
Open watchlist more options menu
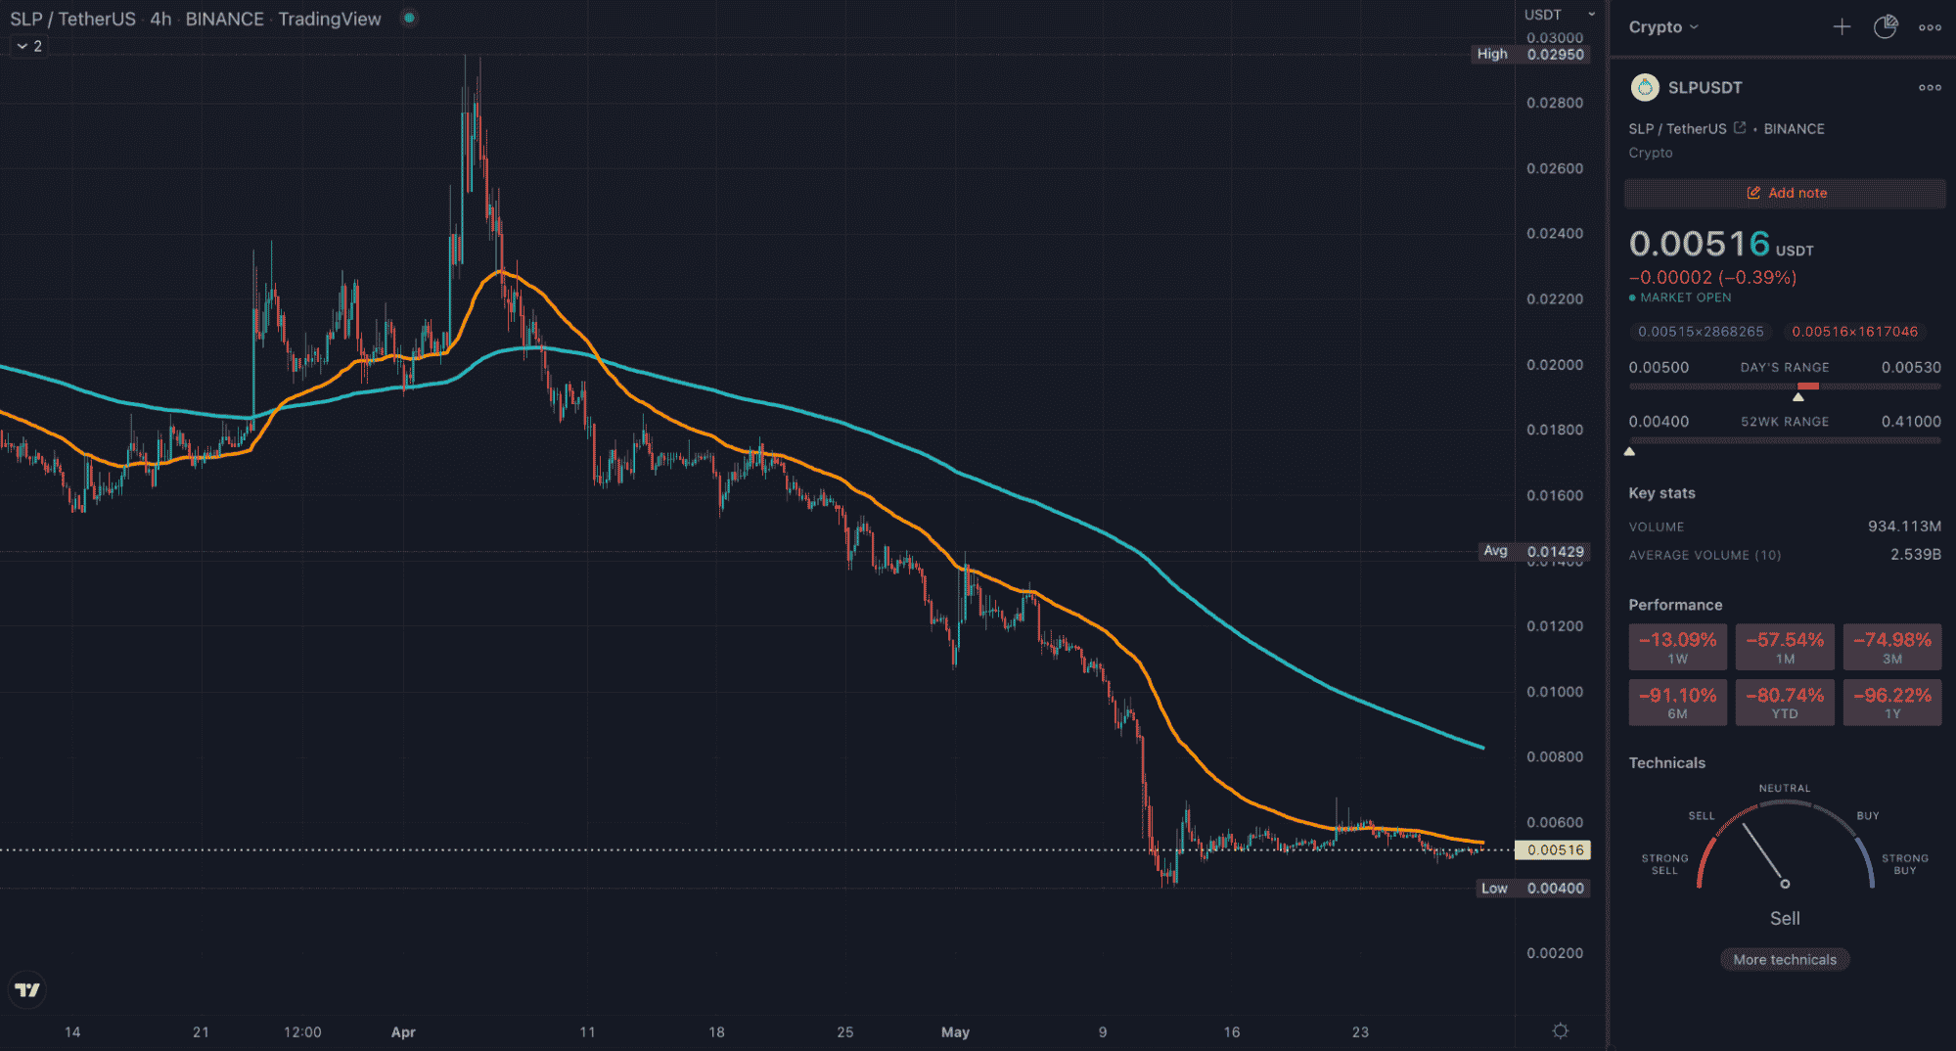tap(1930, 27)
